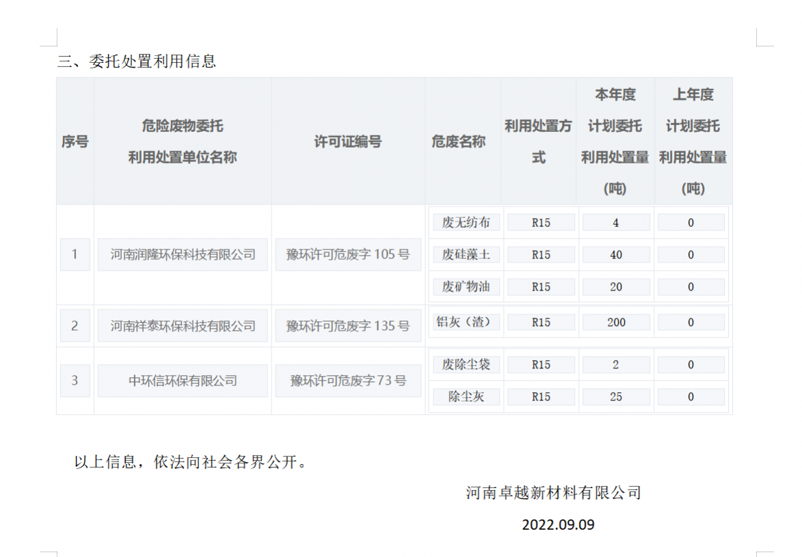The width and height of the screenshot is (802, 557).
Task: Select the serial number cell "3"
Action: tap(75, 381)
